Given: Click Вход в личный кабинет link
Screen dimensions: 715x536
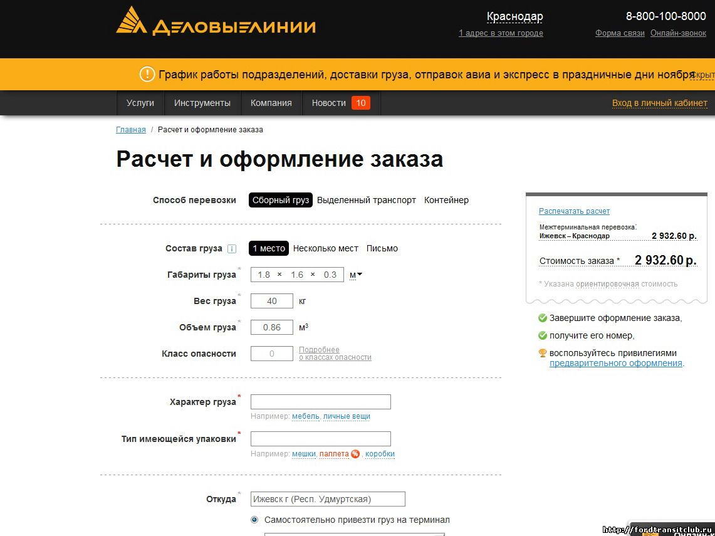Looking at the screenshot, I should tap(659, 103).
